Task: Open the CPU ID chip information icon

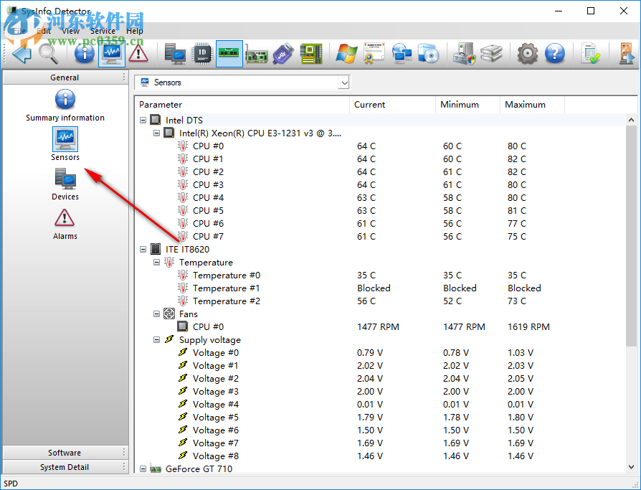Action: pos(201,55)
